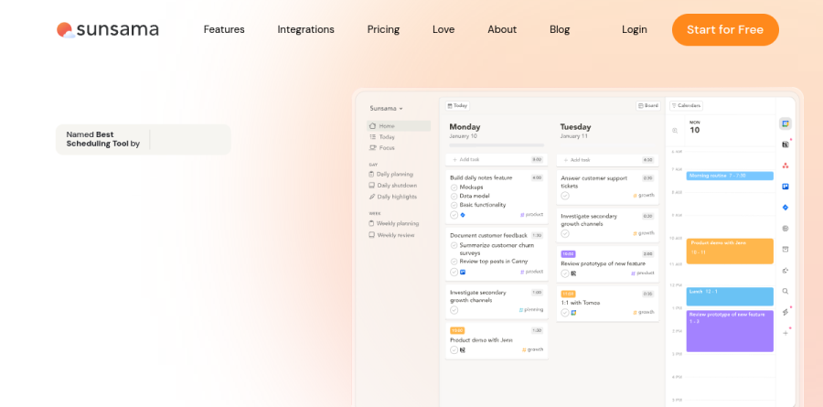Open the Jira integration icon

tap(786, 208)
